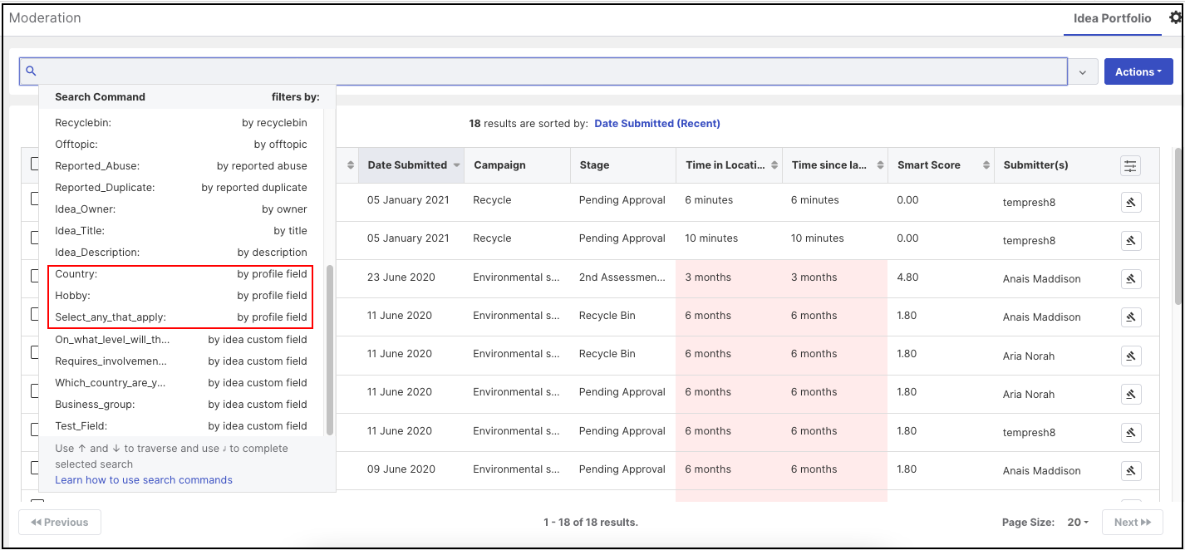Choose the Country: profile field command
The image size is (1185, 550).
tap(181, 274)
